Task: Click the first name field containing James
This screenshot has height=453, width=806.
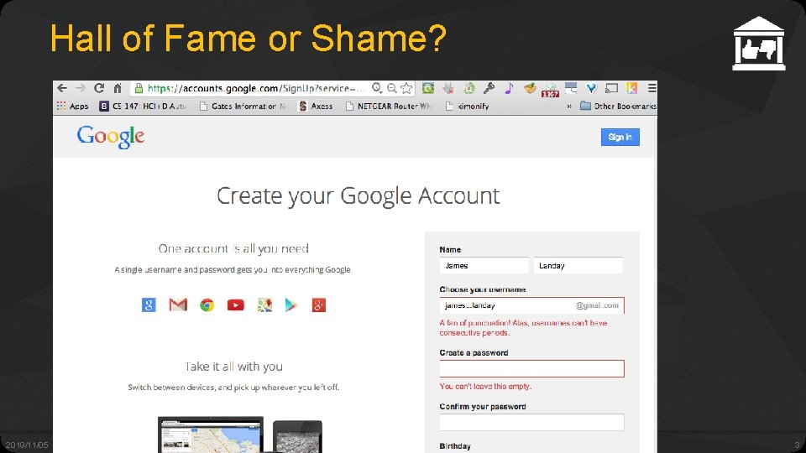Action: pos(484,266)
